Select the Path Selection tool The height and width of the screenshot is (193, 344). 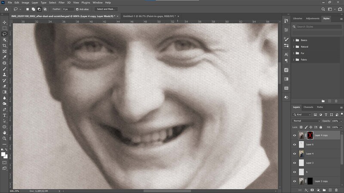(x=4, y=121)
